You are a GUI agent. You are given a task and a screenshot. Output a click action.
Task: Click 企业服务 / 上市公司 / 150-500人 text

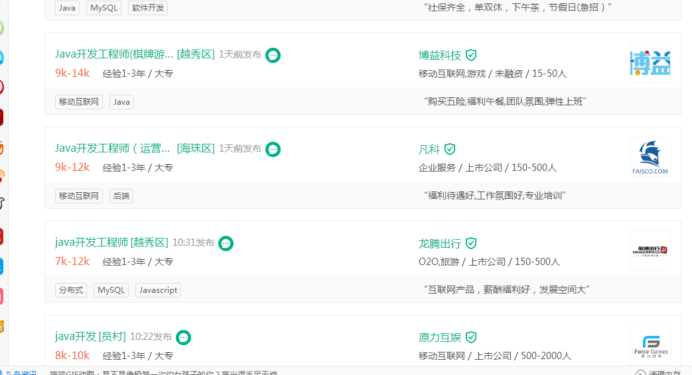488,168
